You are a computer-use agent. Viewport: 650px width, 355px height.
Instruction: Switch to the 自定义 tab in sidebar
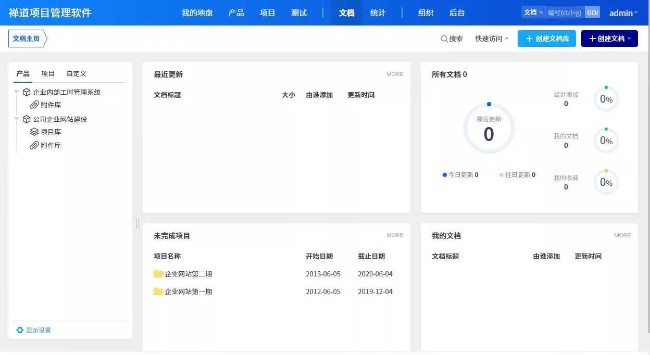tap(76, 73)
